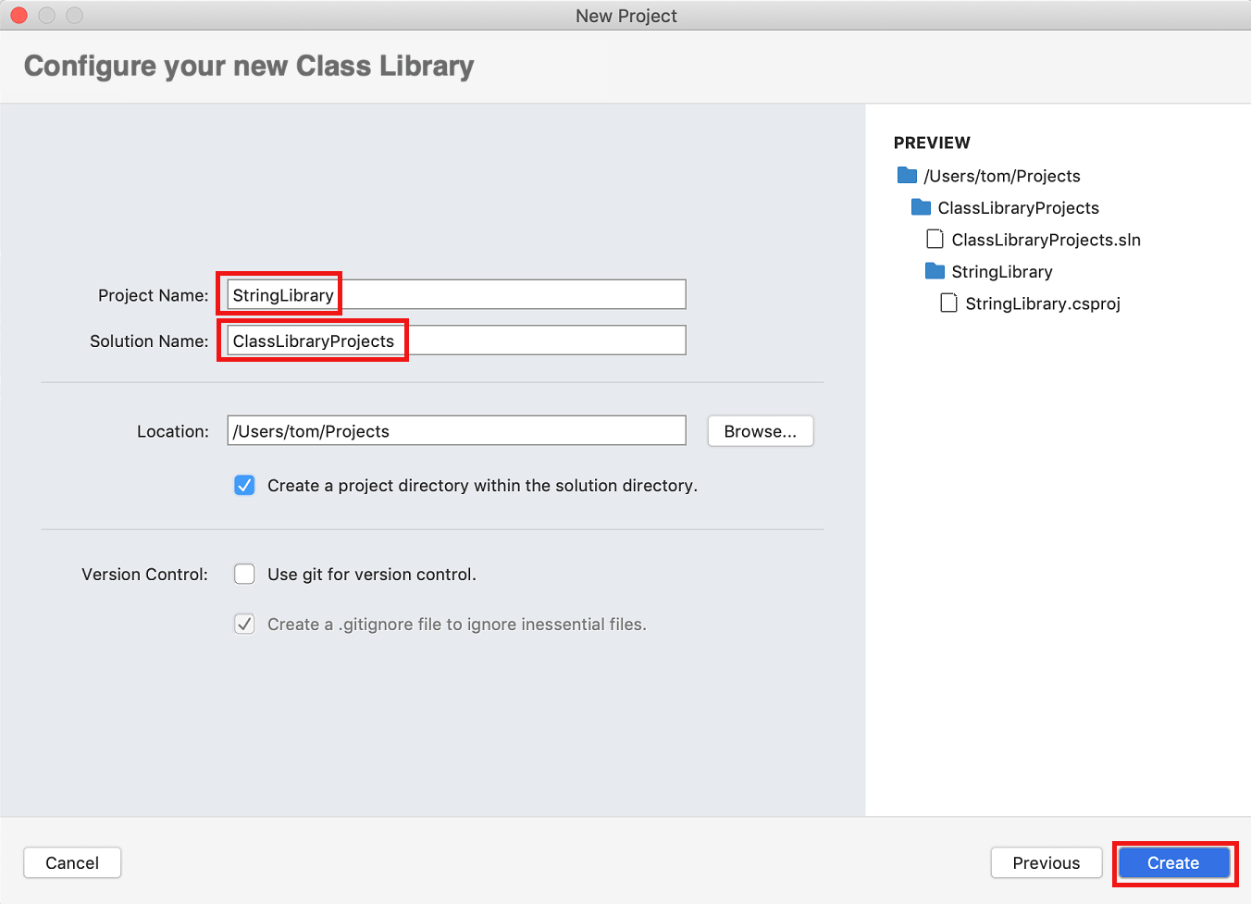The height and width of the screenshot is (904, 1251).
Task: Cancel the new project dialog
Action: point(71,862)
